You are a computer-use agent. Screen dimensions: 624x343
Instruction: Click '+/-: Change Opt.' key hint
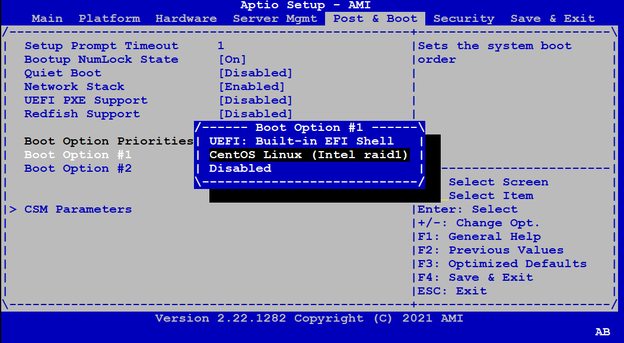pos(479,223)
